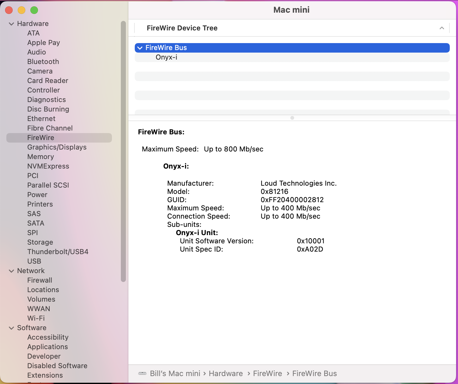Open Applications under Software

(x=47, y=347)
